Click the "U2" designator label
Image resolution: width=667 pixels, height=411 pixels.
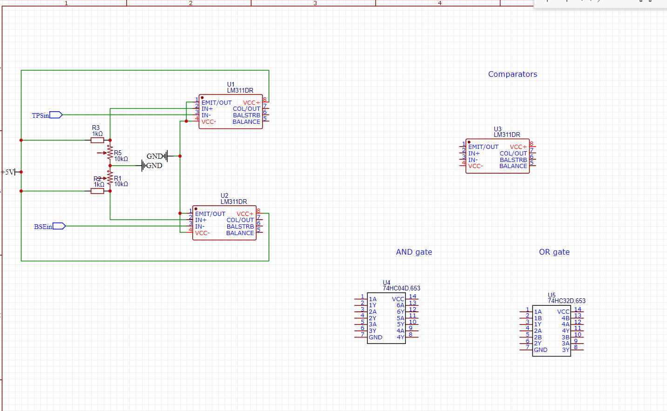point(224,195)
